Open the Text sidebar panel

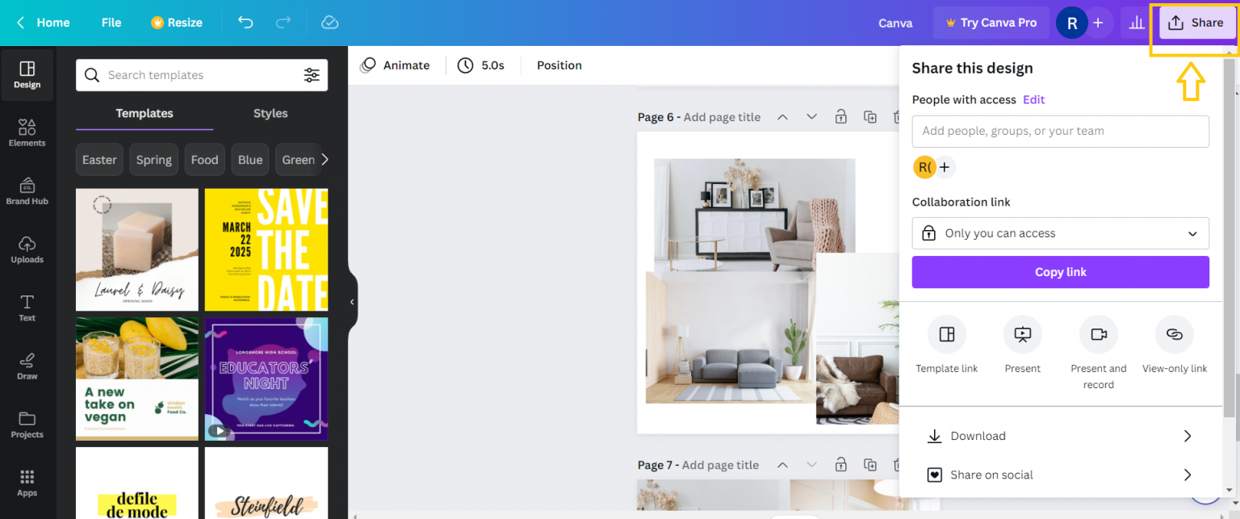point(27,308)
